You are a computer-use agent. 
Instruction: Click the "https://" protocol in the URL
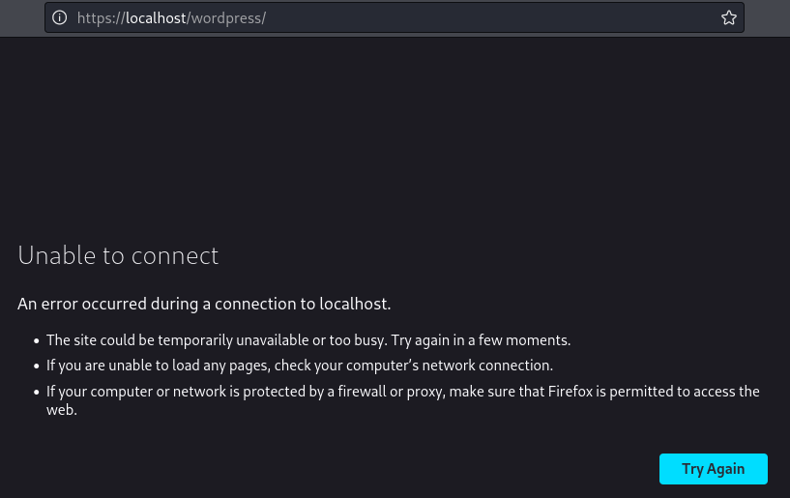101,18
